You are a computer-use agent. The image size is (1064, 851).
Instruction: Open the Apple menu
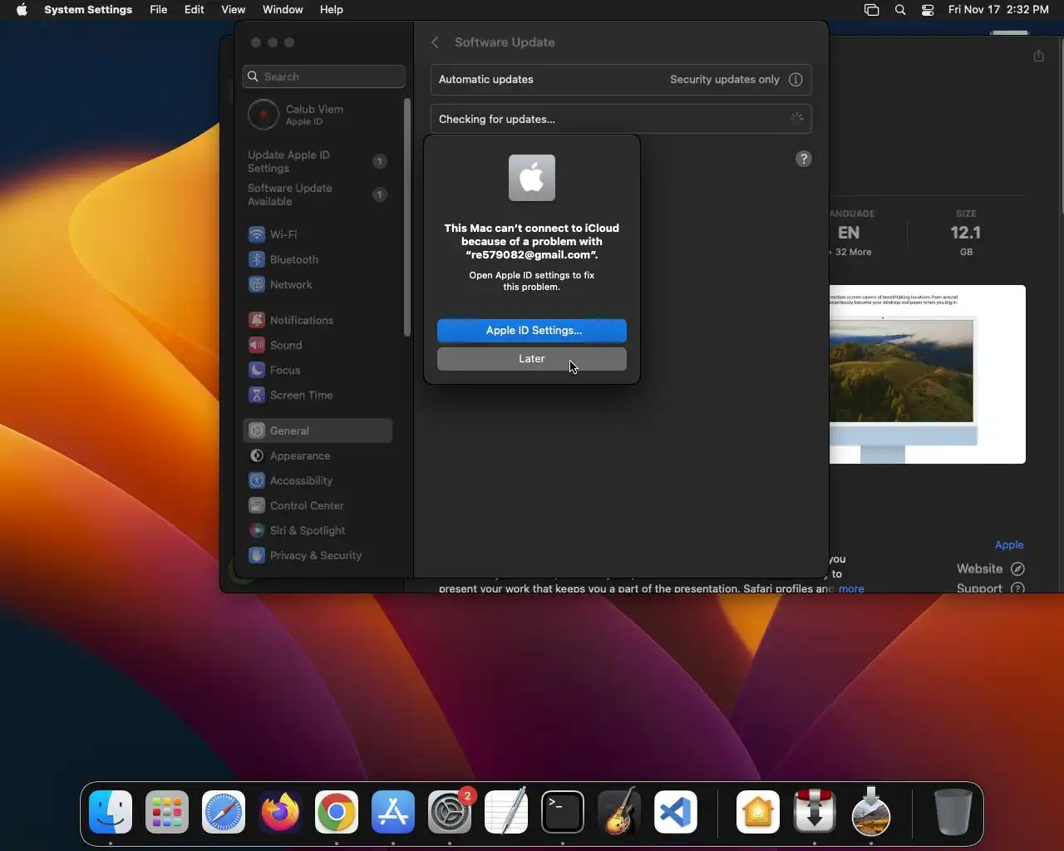click(x=22, y=10)
